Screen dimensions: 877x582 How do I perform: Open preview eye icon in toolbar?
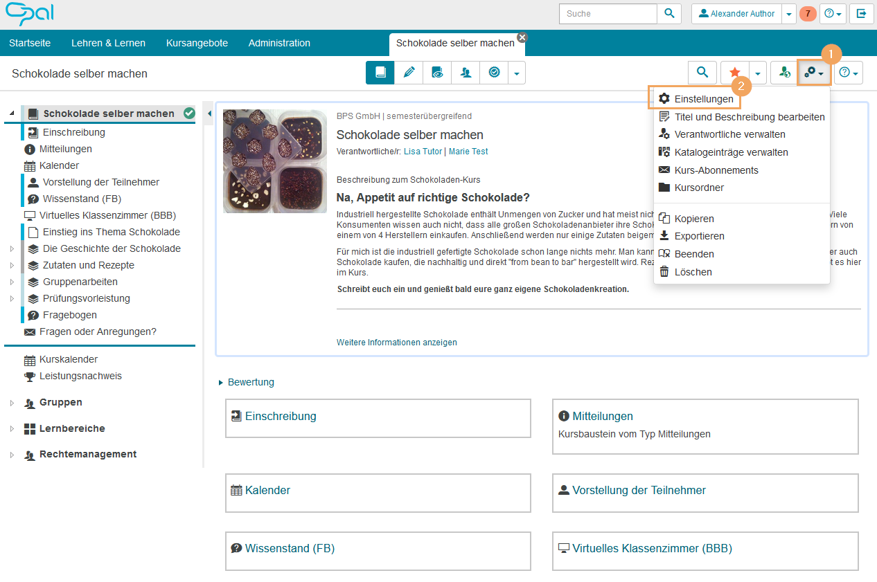pyautogui.click(x=437, y=72)
